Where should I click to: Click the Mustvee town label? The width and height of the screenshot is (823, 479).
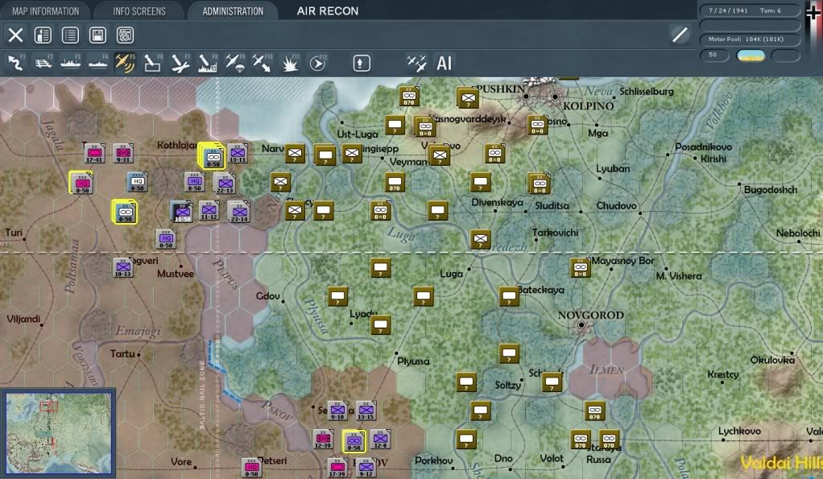pos(176,274)
